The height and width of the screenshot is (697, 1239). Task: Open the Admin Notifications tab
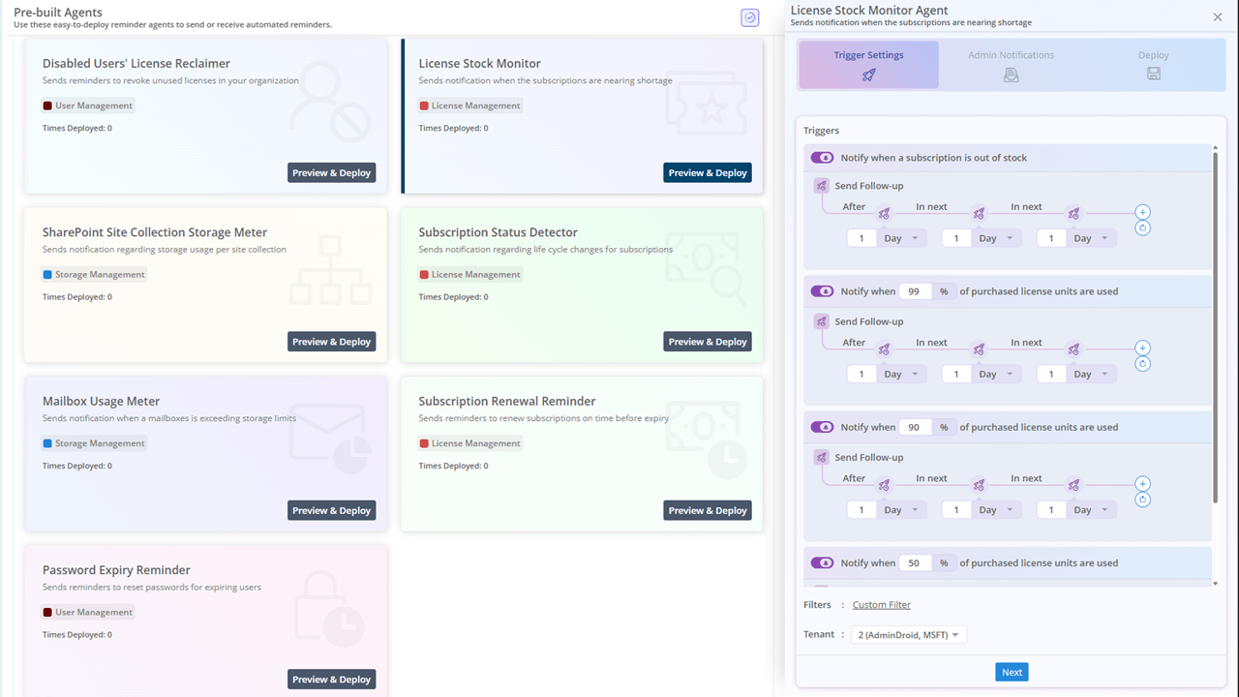[1011, 65]
